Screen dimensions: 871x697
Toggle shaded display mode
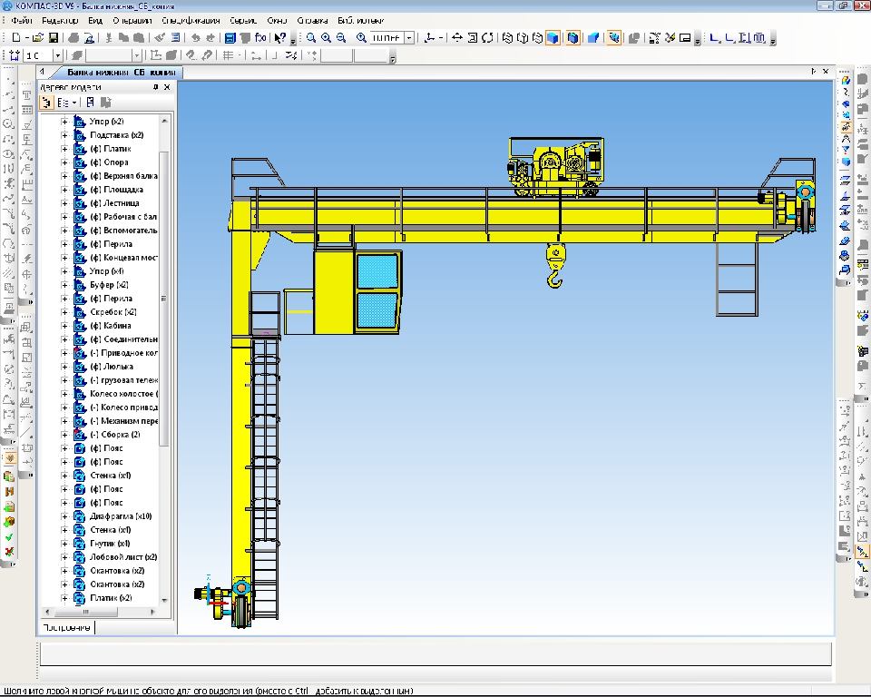(x=553, y=38)
